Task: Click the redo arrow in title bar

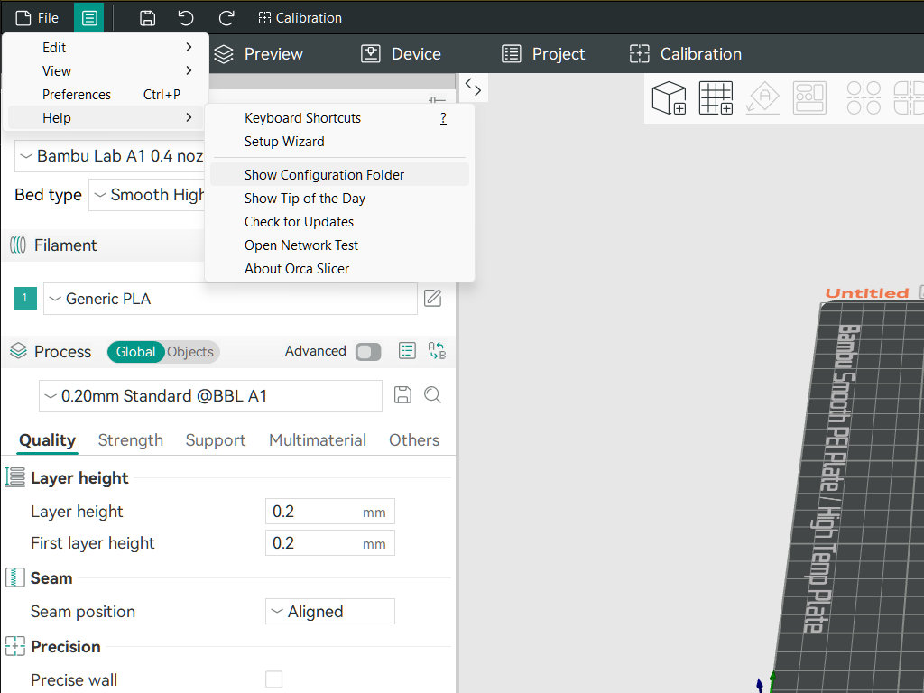Action: (x=226, y=18)
